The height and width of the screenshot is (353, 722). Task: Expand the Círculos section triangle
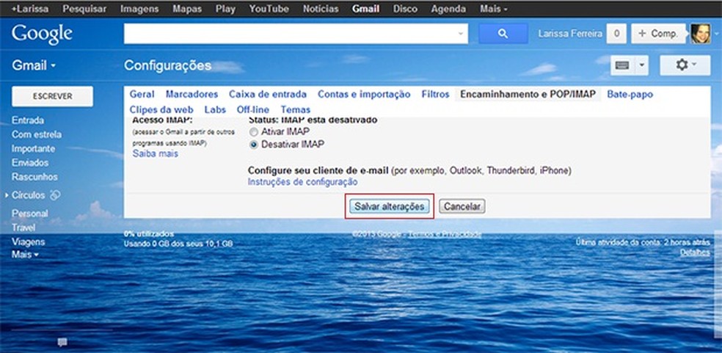click(x=7, y=195)
